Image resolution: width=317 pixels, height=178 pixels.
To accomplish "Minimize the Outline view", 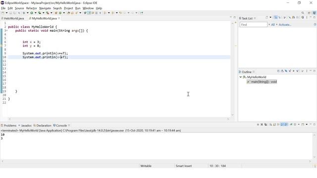I will point(311,71).
